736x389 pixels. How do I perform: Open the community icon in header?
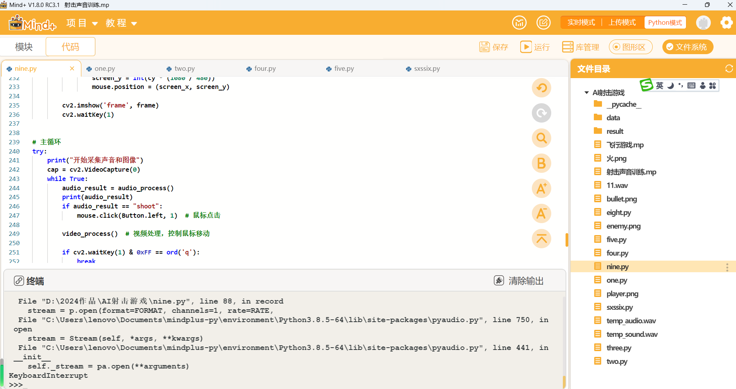[x=519, y=22]
